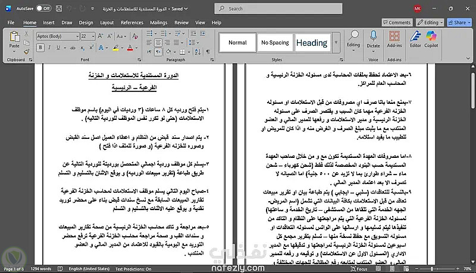476x273 pixels.
Task: Open the File menu
Action: pyautogui.click(x=11, y=23)
